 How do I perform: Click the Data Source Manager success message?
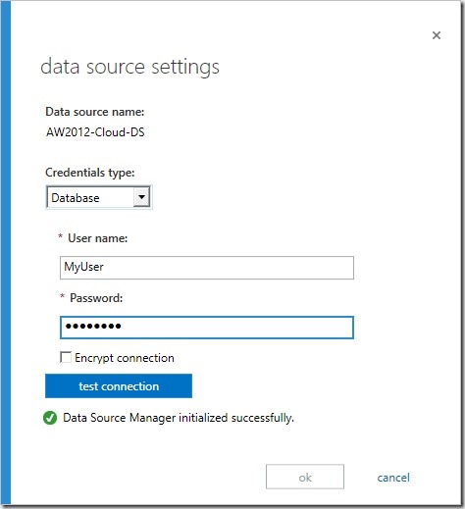[179, 418]
